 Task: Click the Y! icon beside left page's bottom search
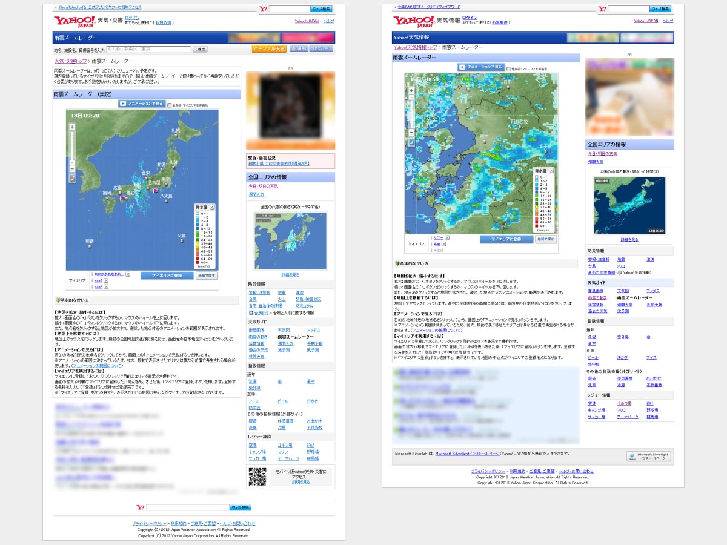tap(141, 507)
